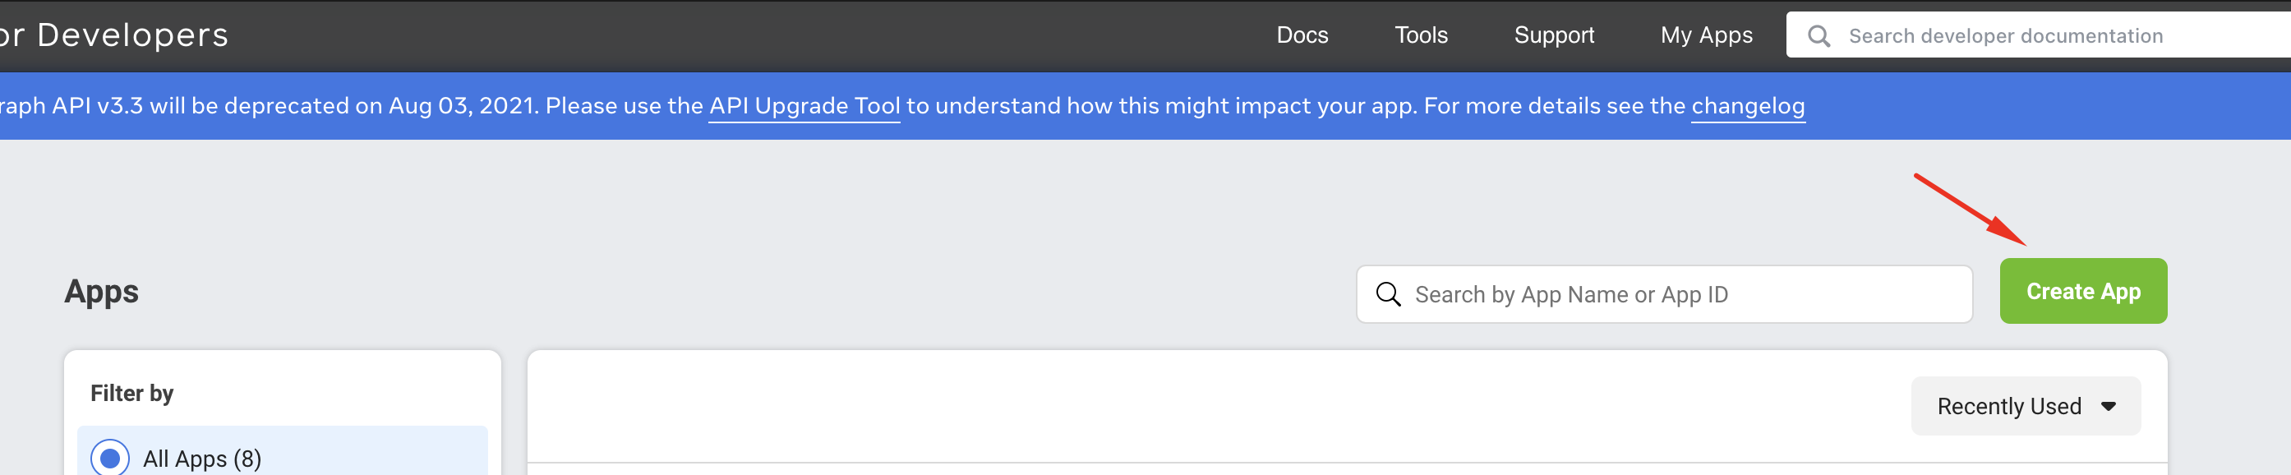Open the Recently Used sort dropdown
The width and height of the screenshot is (2291, 475).
click(x=2025, y=407)
